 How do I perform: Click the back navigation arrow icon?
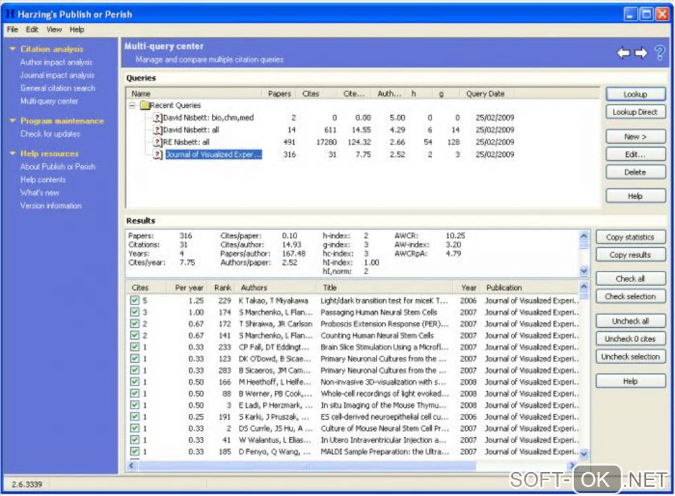[623, 53]
